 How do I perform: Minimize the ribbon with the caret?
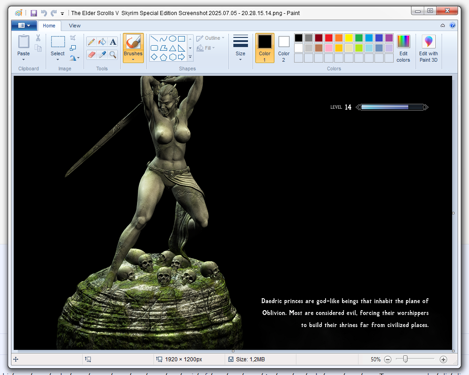443,26
